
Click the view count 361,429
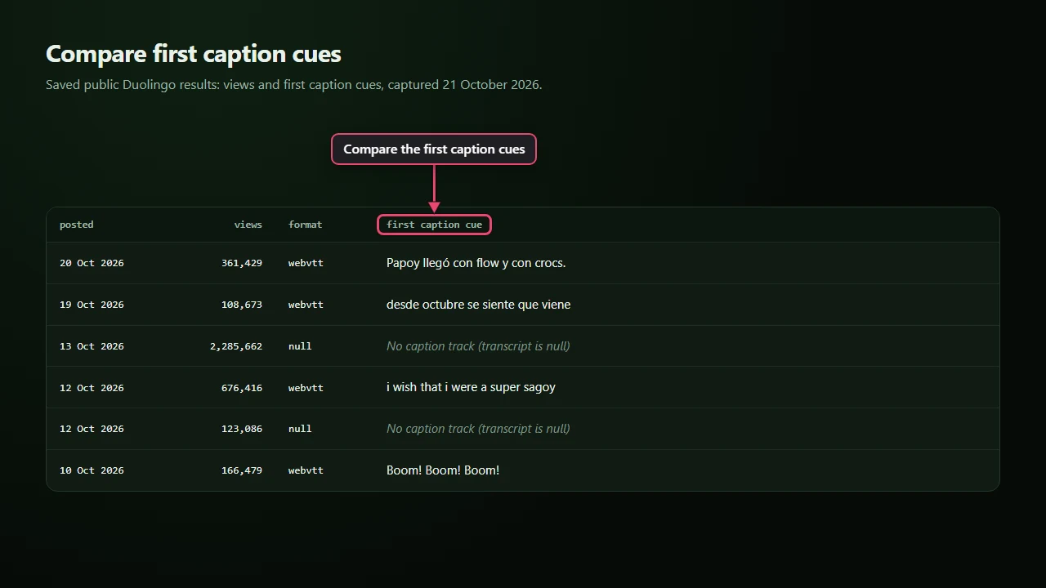[x=242, y=263]
